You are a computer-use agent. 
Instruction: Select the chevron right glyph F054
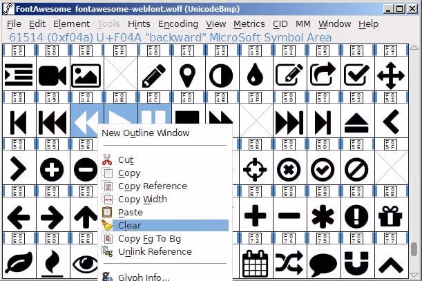click(18, 168)
